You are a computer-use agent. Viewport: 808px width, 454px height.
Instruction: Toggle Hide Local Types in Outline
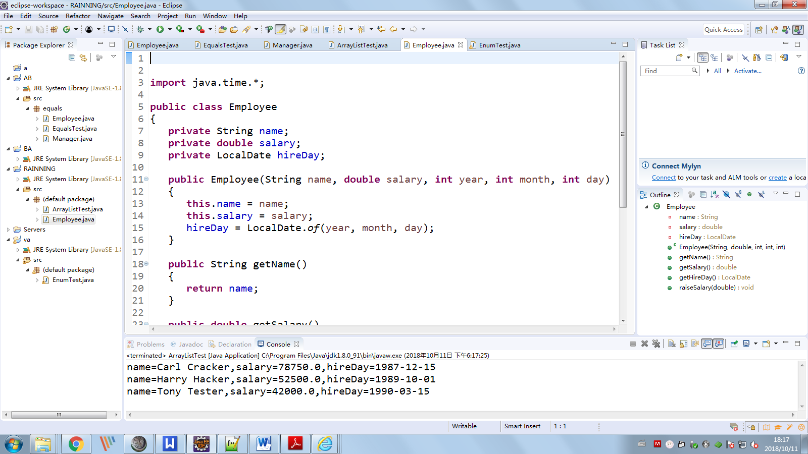coord(761,194)
